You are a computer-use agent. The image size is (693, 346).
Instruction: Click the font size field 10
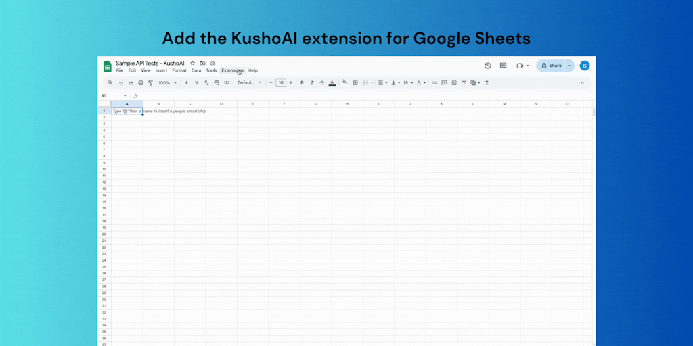281,82
